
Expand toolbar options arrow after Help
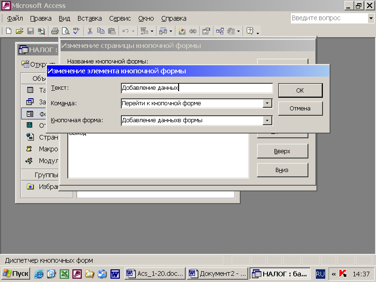(258, 33)
